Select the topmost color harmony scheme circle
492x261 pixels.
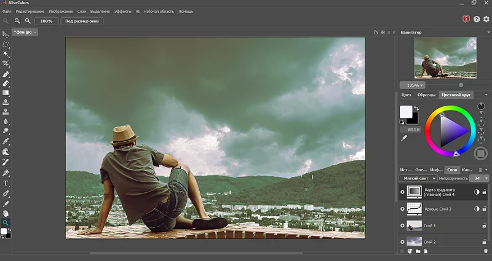pyautogui.click(x=481, y=106)
